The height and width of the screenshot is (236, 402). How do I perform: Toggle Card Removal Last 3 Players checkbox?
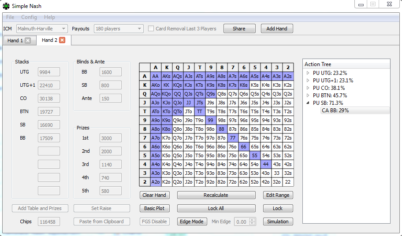pos(151,29)
